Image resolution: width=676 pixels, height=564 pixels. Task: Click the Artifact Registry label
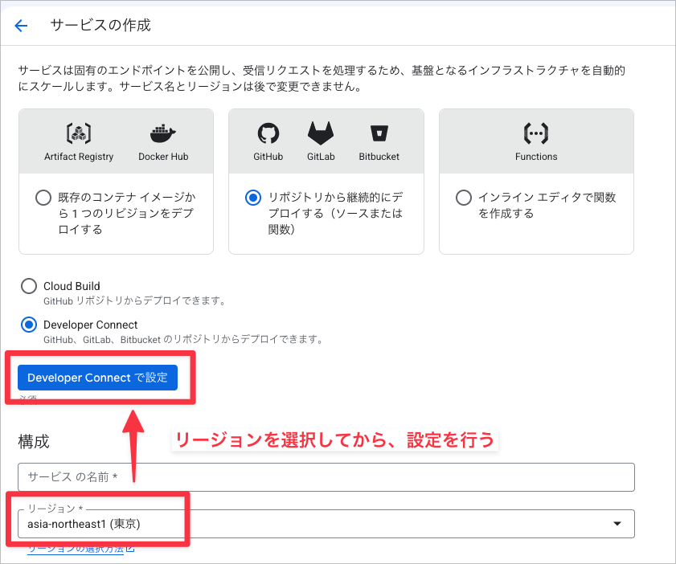79,157
